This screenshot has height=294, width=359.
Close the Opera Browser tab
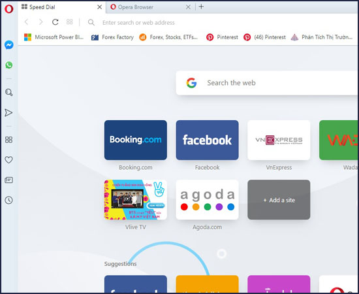(188, 7)
